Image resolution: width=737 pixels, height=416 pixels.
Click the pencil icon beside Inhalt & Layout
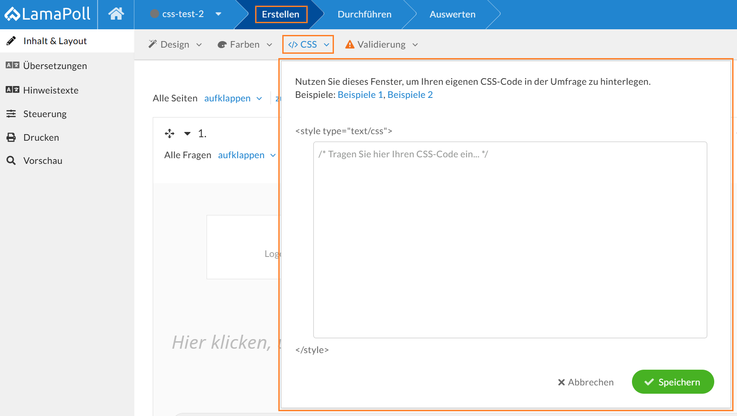11,41
